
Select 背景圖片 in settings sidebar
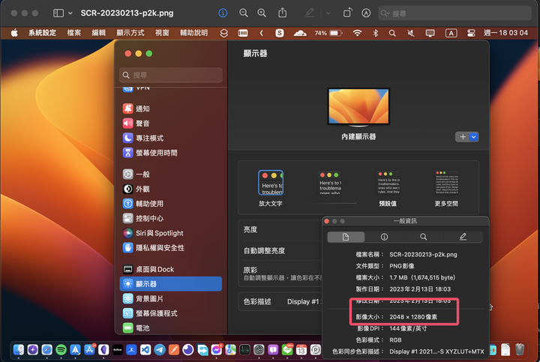point(171,299)
